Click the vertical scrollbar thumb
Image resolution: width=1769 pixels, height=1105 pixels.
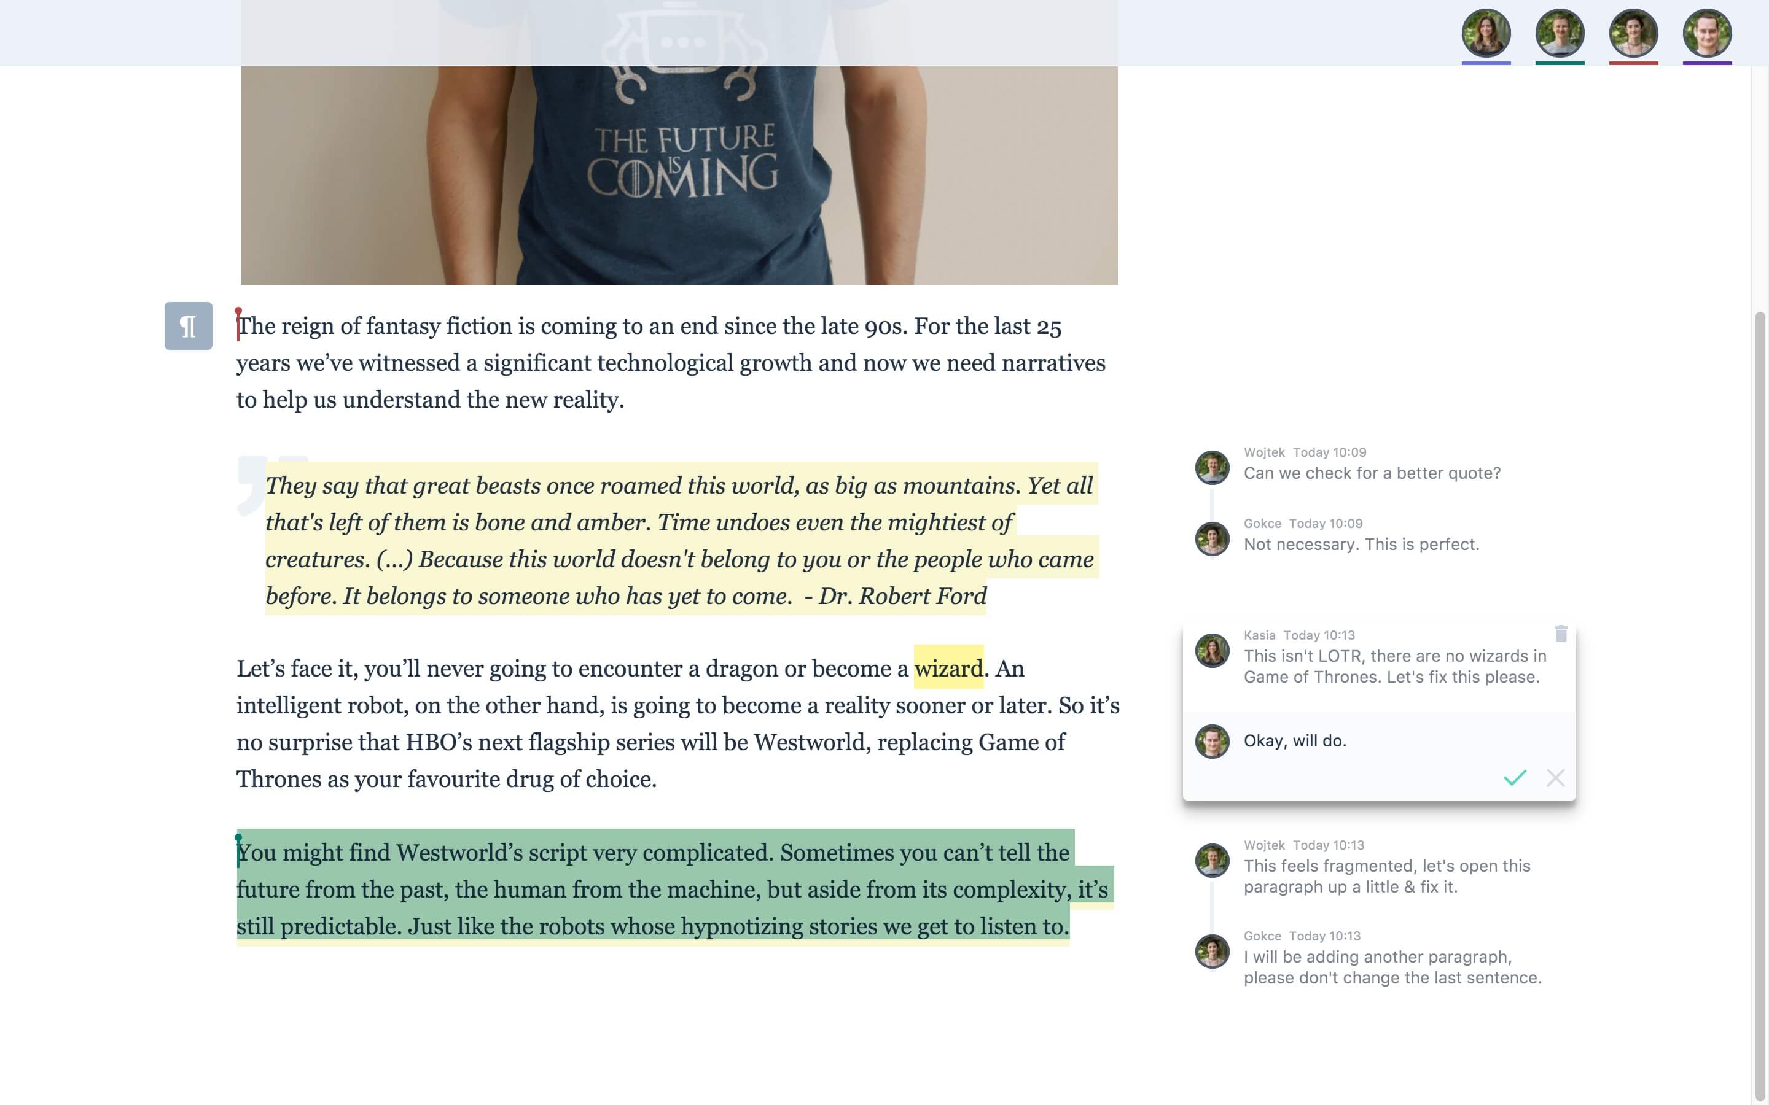click(x=1760, y=705)
